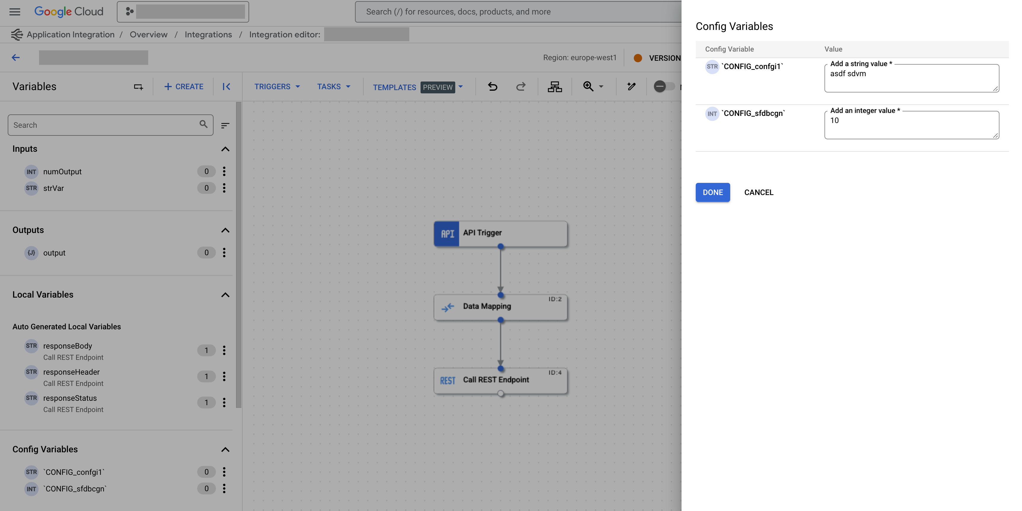The image size is (1022, 511).
Task: Click the redo arrow icon in toolbar
Action: pos(521,87)
